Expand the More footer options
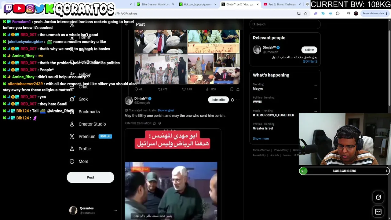Screen dimensions: 391x220 pos(287,155)
